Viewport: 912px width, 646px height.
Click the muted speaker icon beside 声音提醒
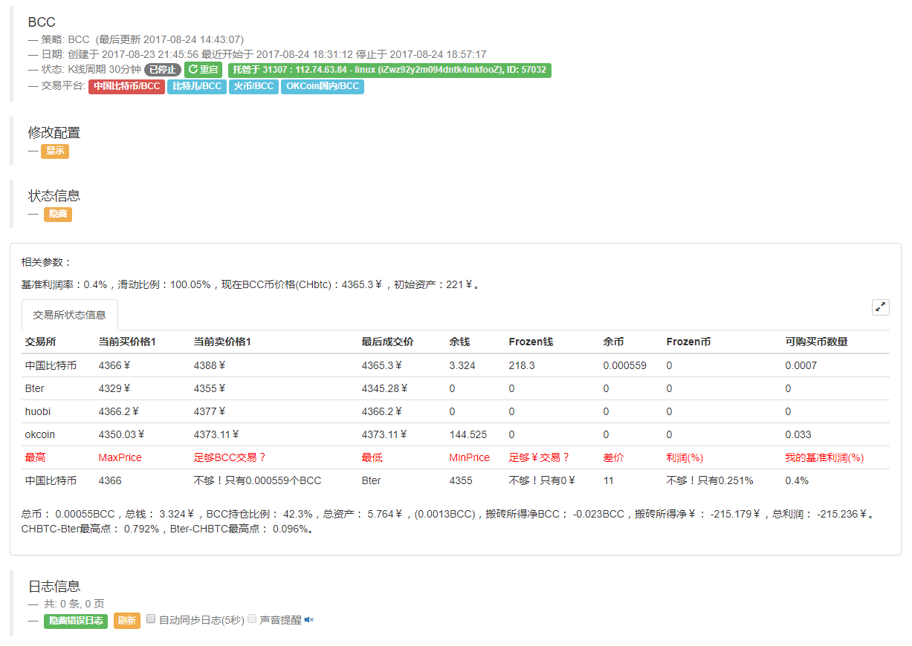(309, 620)
